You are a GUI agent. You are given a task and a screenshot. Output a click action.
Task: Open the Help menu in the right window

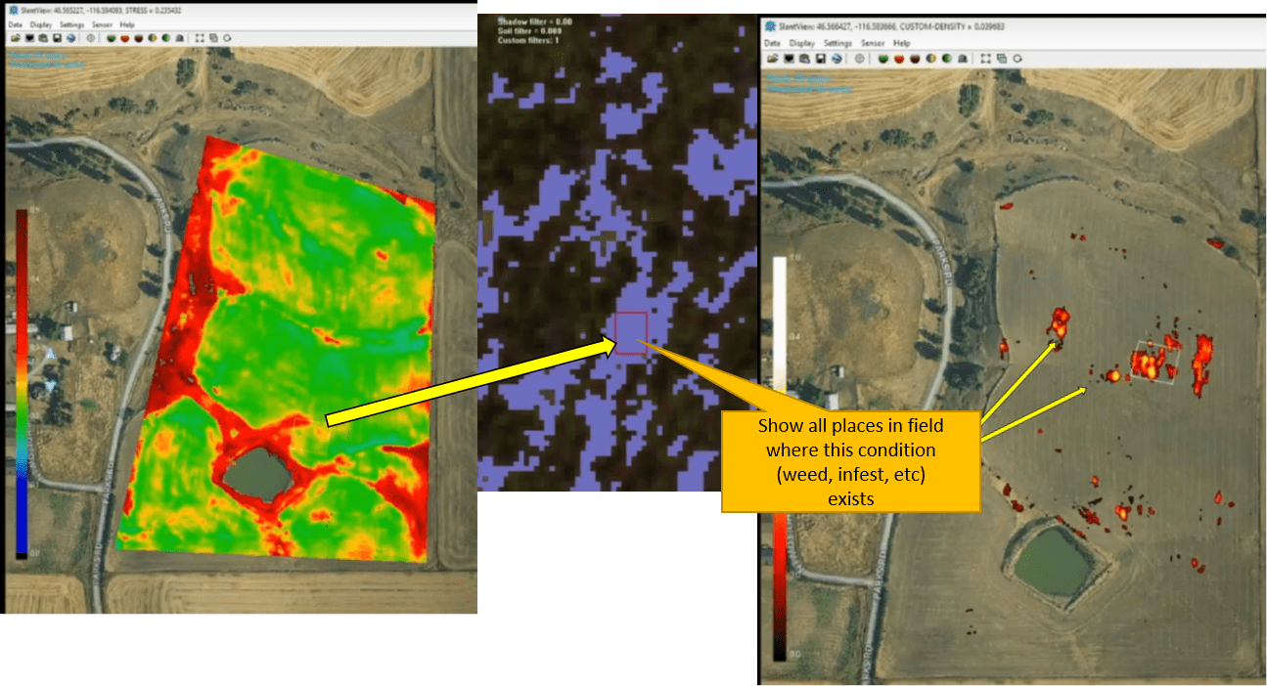[902, 43]
